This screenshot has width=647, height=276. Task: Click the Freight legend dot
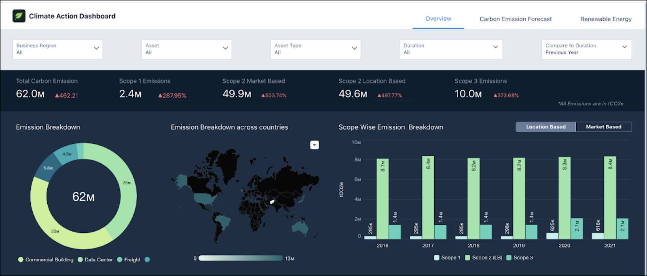pos(119,260)
